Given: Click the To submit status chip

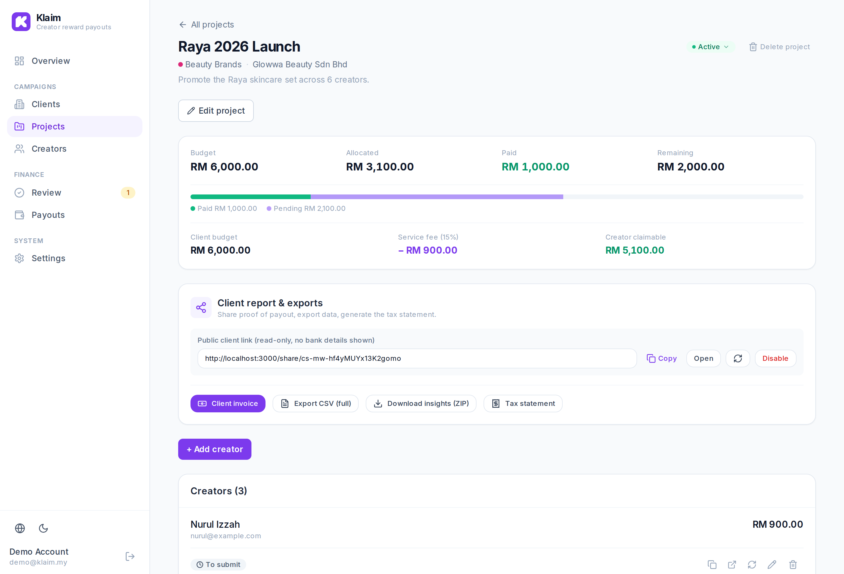Looking at the screenshot, I should [218, 565].
